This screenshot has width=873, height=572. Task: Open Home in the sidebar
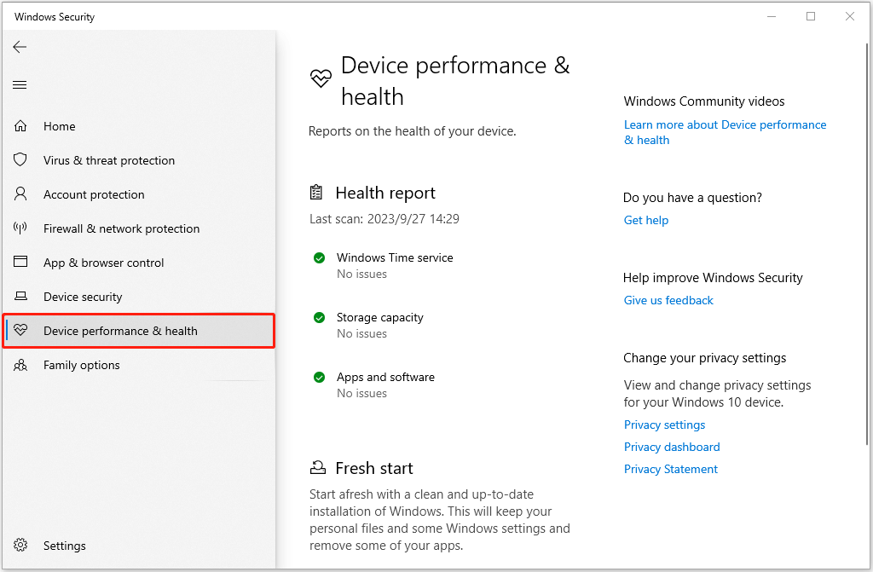click(139, 126)
